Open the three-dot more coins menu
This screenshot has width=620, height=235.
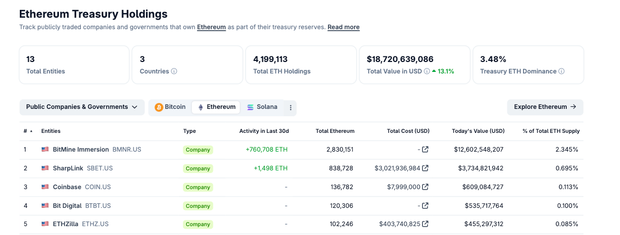click(x=290, y=107)
